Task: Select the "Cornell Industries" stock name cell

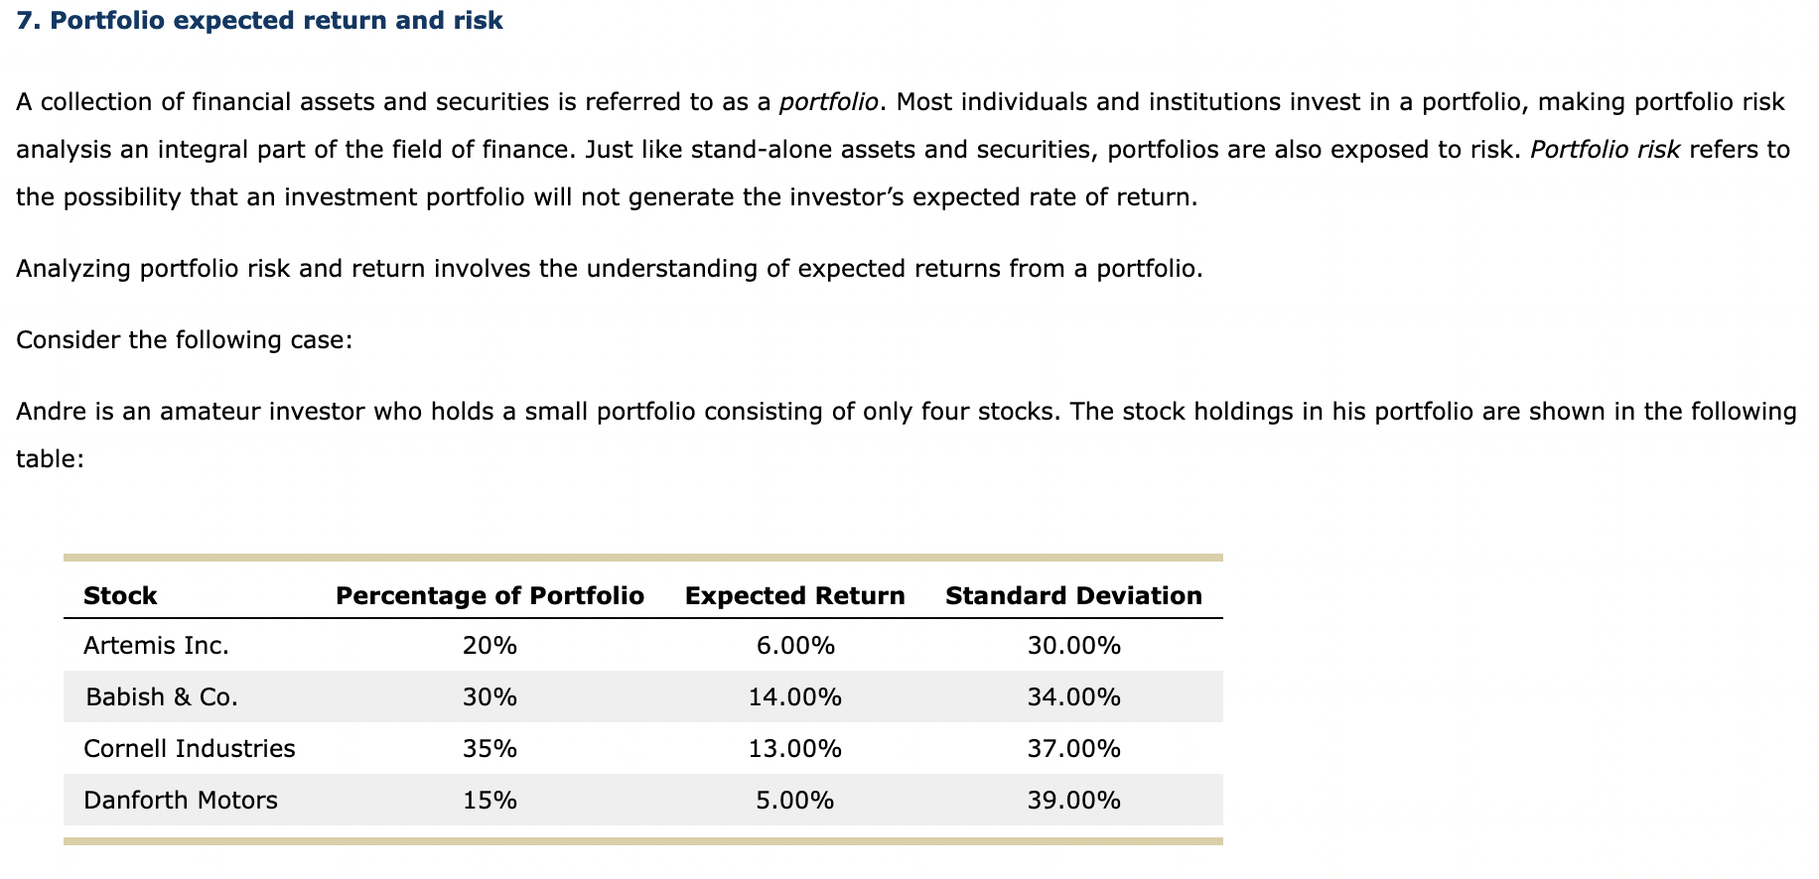Action: coord(190,749)
